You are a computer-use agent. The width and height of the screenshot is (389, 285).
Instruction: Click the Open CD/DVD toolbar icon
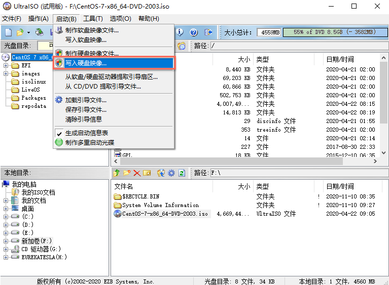pyautogui.click(x=39, y=32)
